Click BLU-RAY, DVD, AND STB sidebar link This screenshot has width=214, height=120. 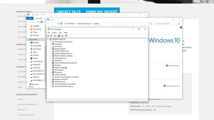tap(27, 104)
